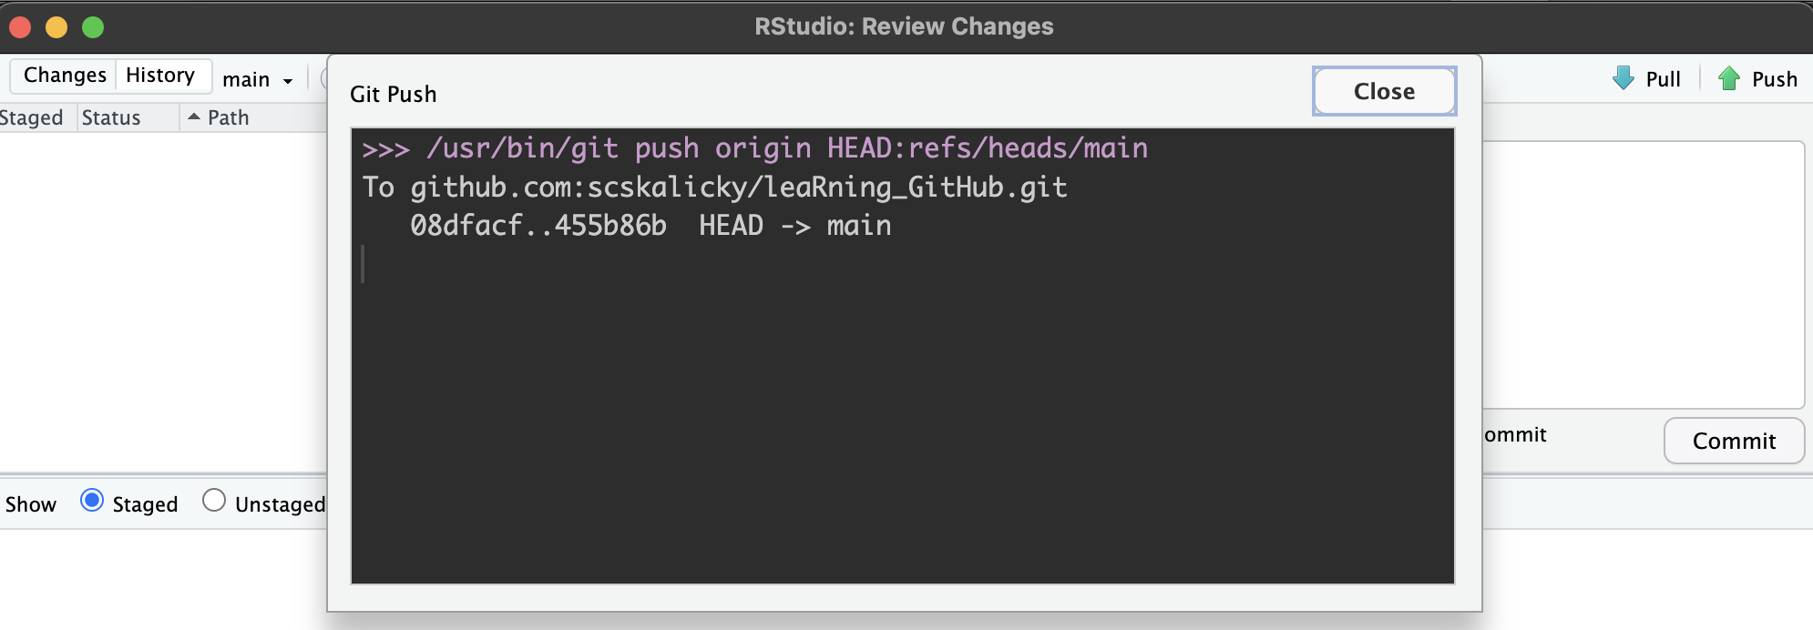Click the Pull text label

click(x=1663, y=79)
